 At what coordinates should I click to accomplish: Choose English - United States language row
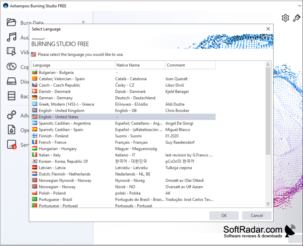[x=123, y=117]
